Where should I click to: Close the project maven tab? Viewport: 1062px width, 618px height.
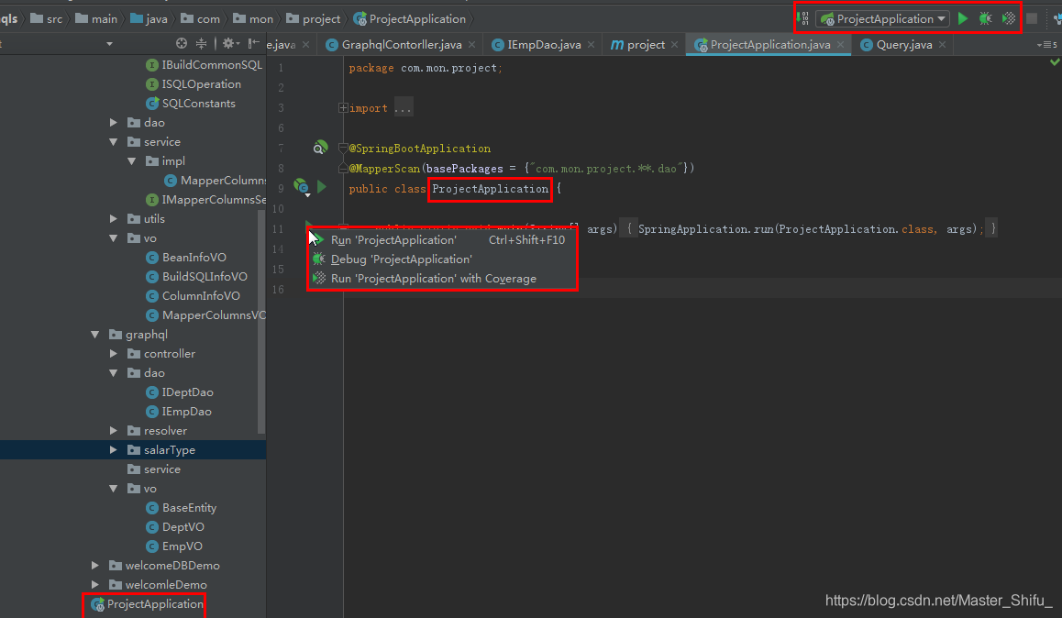tap(675, 45)
